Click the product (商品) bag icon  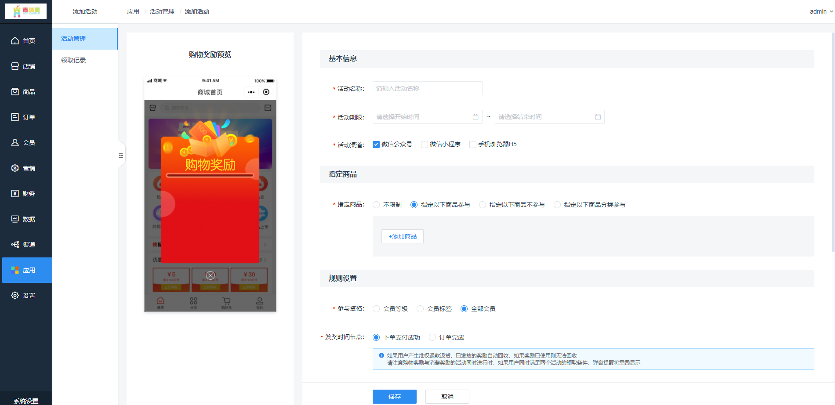click(x=15, y=92)
